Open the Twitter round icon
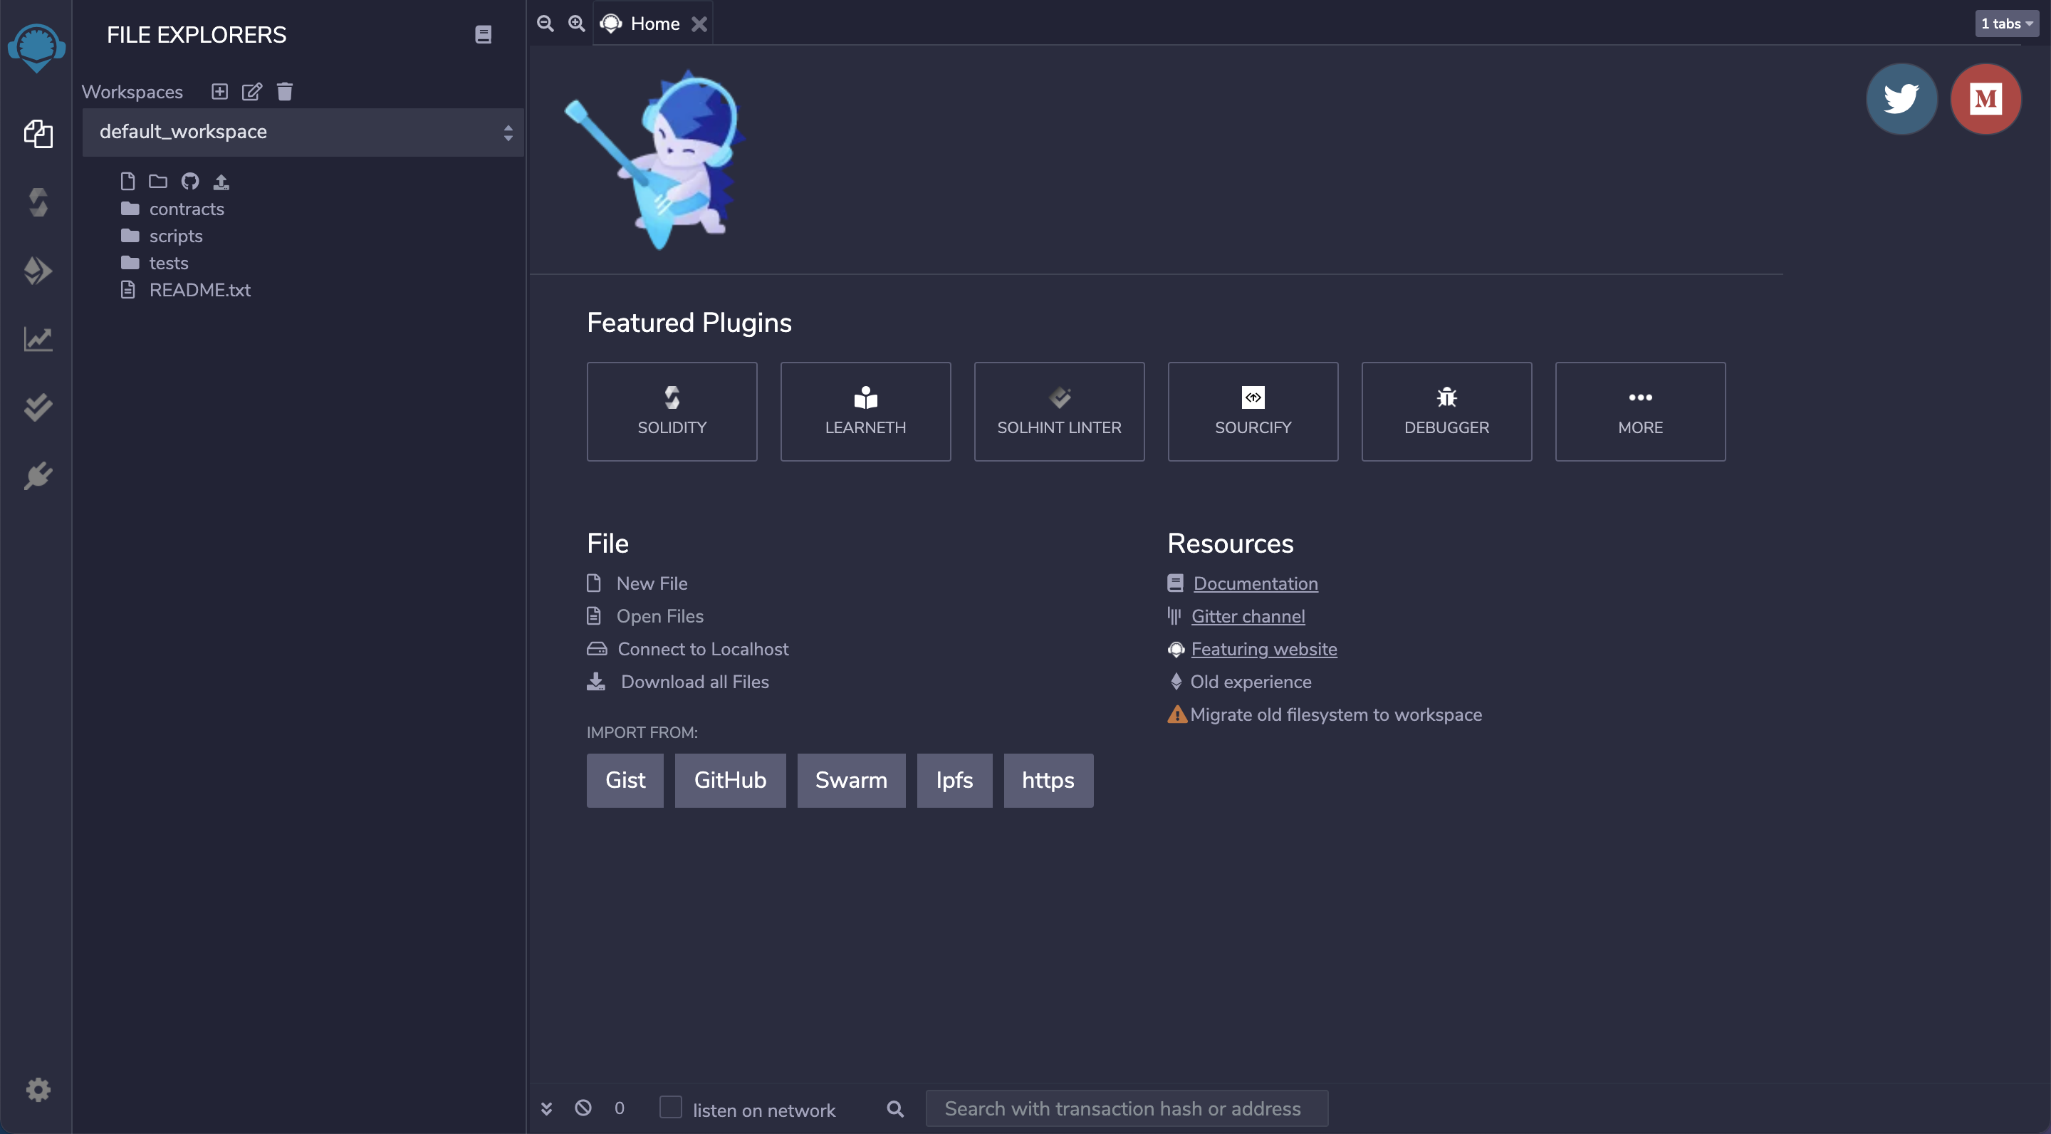 [x=1901, y=99]
